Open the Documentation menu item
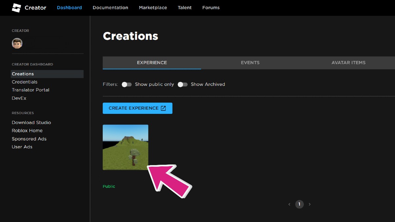Image resolution: width=395 pixels, height=222 pixels. (x=110, y=8)
